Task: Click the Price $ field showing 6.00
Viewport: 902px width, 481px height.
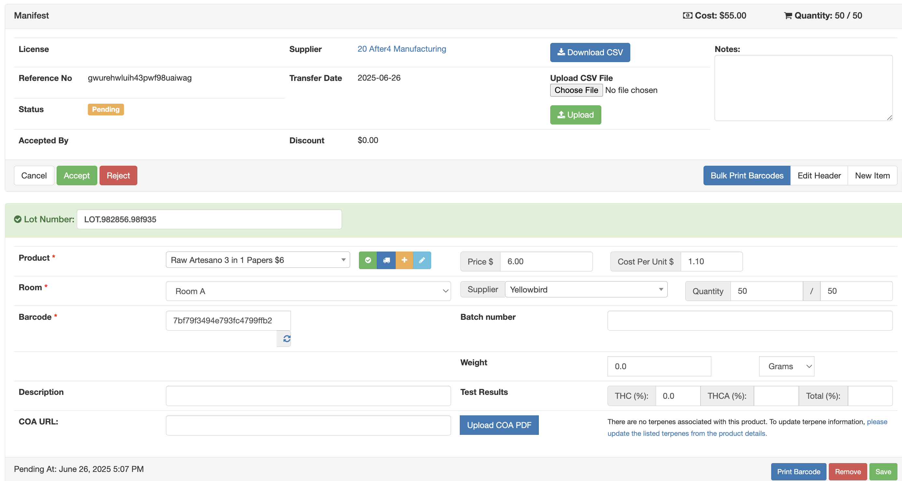Action: 546,262
